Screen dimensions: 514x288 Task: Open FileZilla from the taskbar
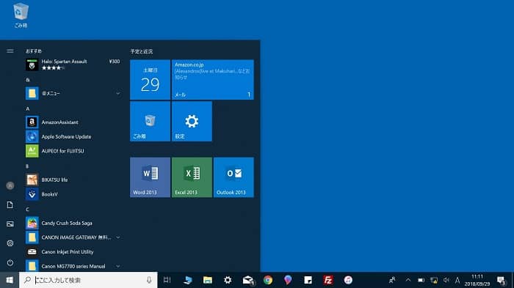pyautogui.click(x=328, y=280)
